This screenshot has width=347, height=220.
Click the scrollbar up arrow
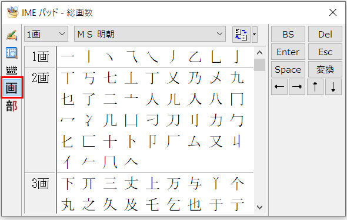(x=259, y=53)
